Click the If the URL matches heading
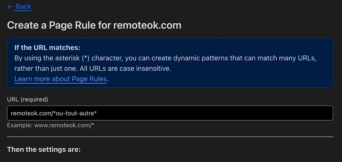The height and width of the screenshot is (162, 342). tap(47, 48)
